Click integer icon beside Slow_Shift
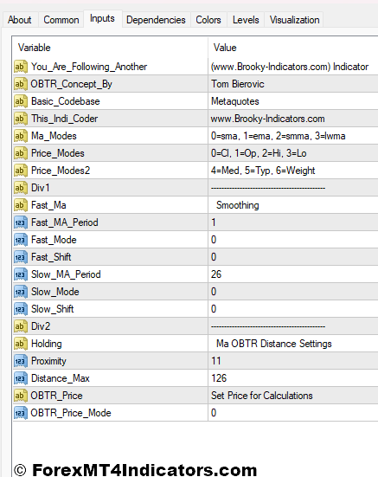This screenshot has width=378, height=477. 21,309
